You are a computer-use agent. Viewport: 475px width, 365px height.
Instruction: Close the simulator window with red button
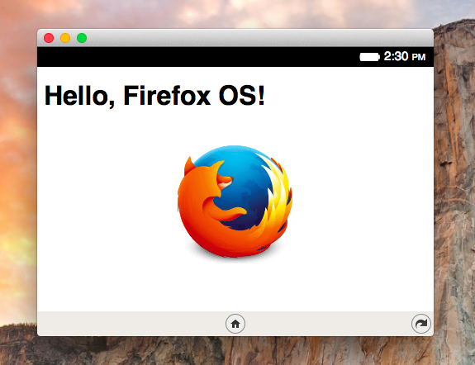[x=49, y=38]
